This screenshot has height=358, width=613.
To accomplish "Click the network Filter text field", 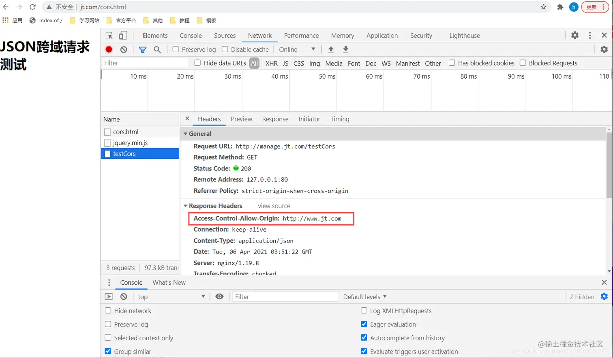I will click(145, 63).
